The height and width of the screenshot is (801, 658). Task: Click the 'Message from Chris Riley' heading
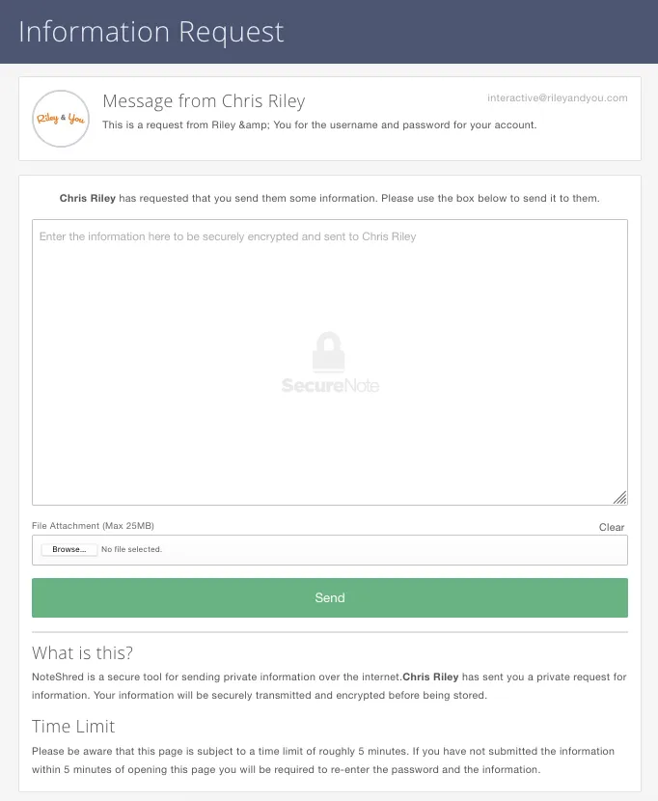pyautogui.click(x=204, y=101)
